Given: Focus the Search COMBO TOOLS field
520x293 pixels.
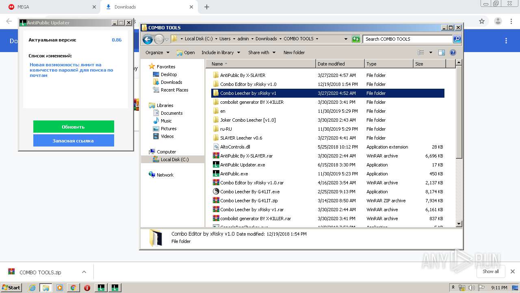Looking at the screenshot, I should point(407,39).
